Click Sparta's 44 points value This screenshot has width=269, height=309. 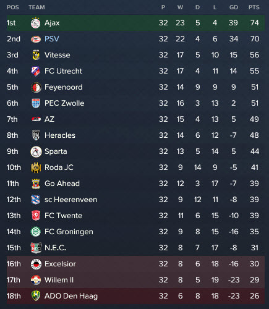tap(255, 151)
